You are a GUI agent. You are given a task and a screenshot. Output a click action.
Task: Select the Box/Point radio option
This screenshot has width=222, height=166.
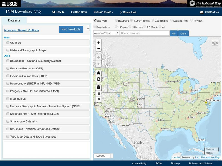tap(116, 20)
